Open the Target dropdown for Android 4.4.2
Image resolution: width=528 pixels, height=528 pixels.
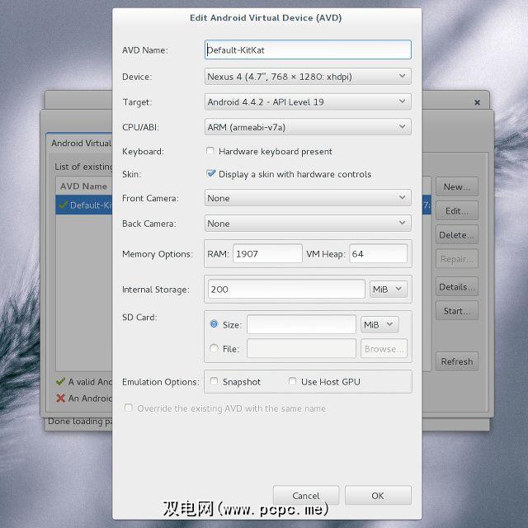tap(308, 101)
